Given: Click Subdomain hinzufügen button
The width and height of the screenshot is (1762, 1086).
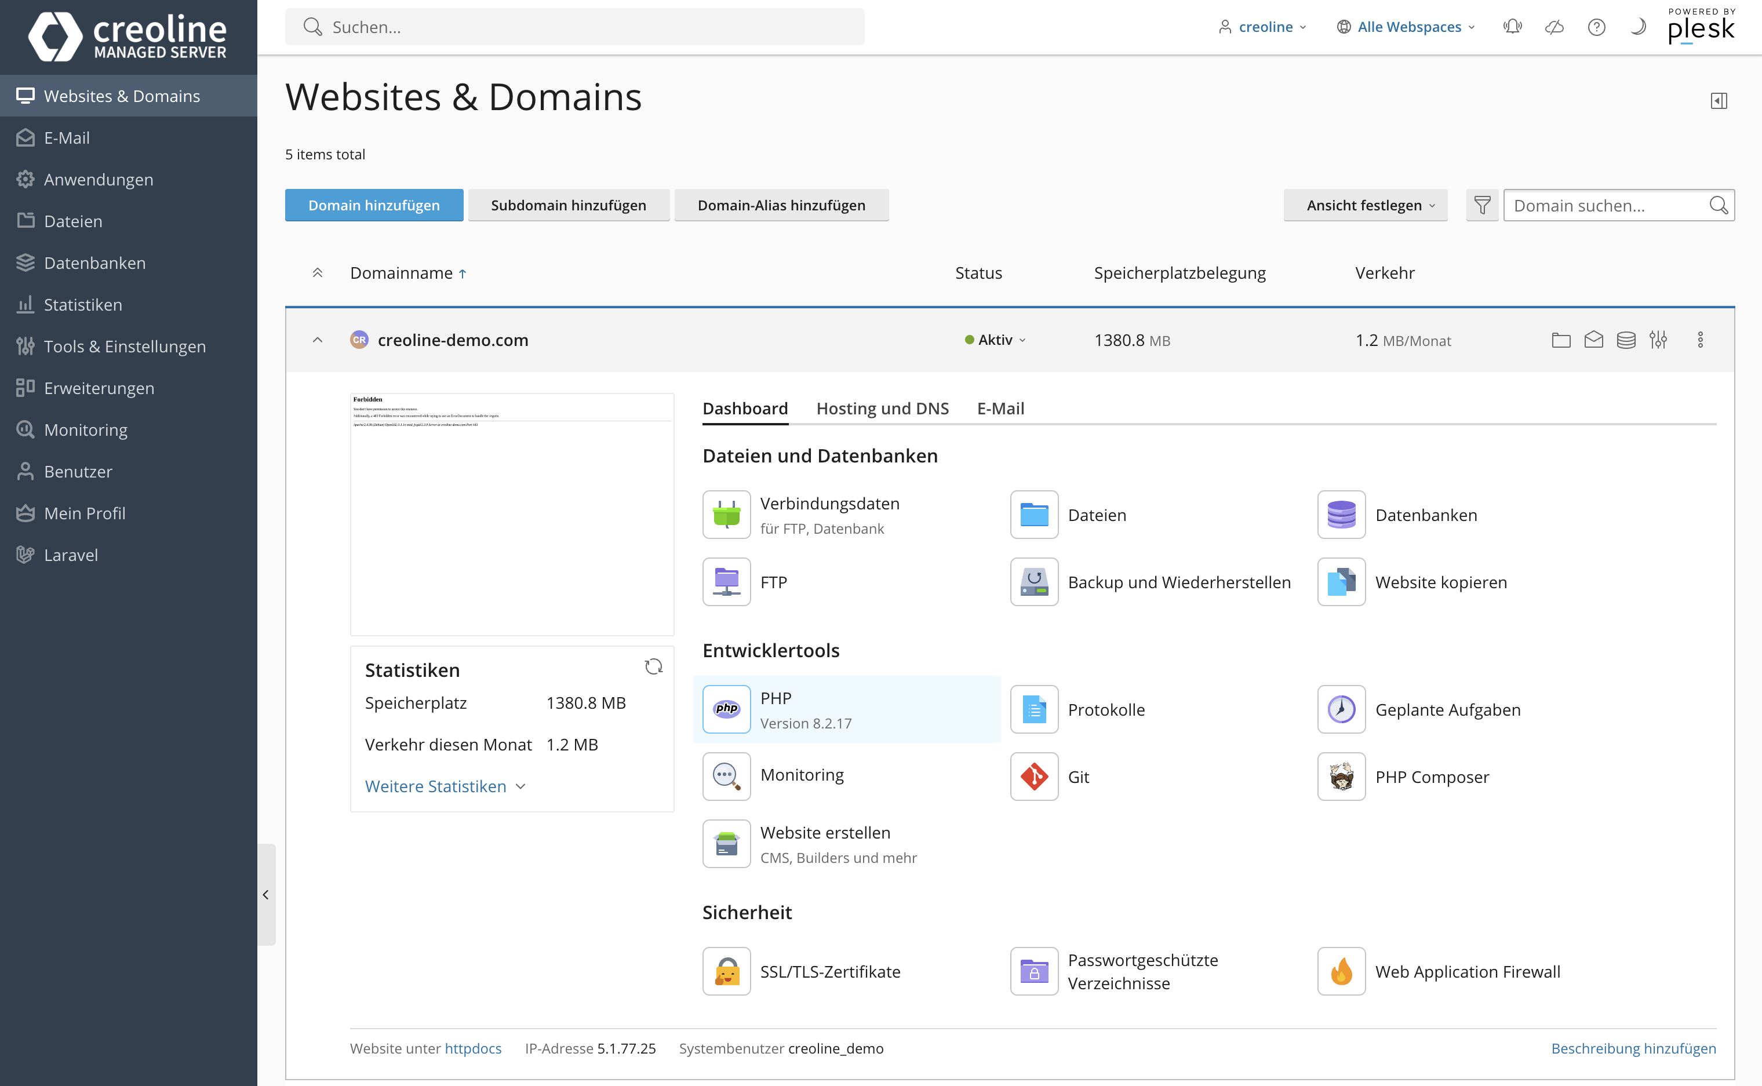Looking at the screenshot, I should click(x=568, y=205).
